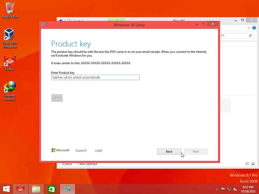259x194 pixels.
Task: Click the search box in This PC window
Action: 237,35
